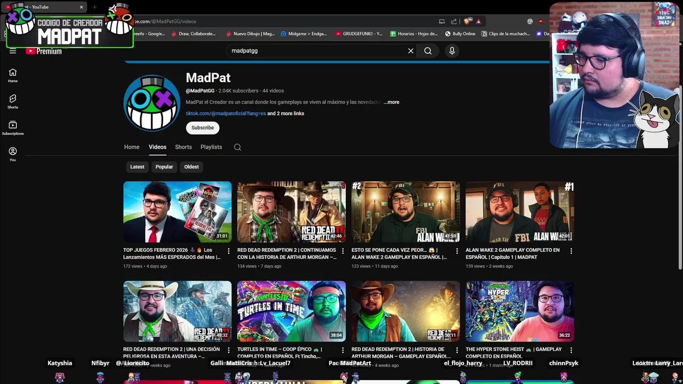
Task: Click the '44 videos' count text
Action: tap(273, 91)
